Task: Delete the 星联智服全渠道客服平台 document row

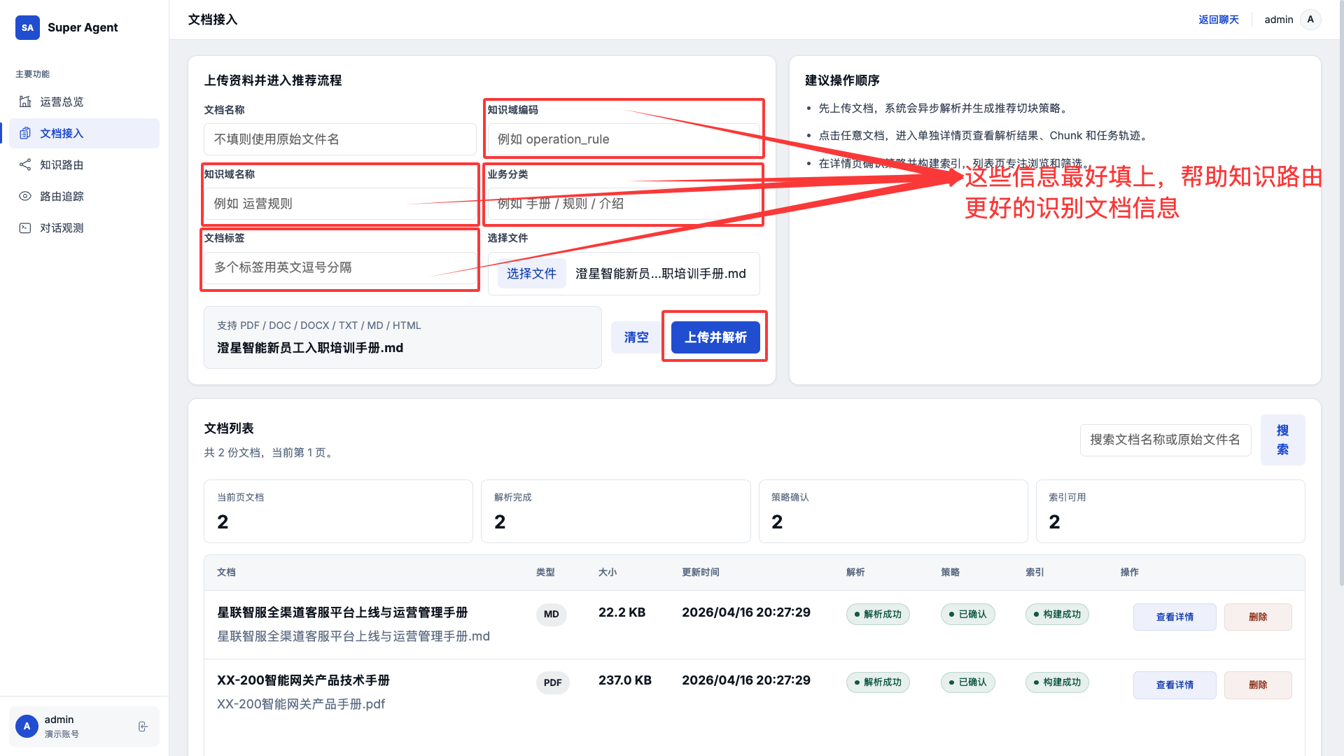Action: pos(1257,617)
